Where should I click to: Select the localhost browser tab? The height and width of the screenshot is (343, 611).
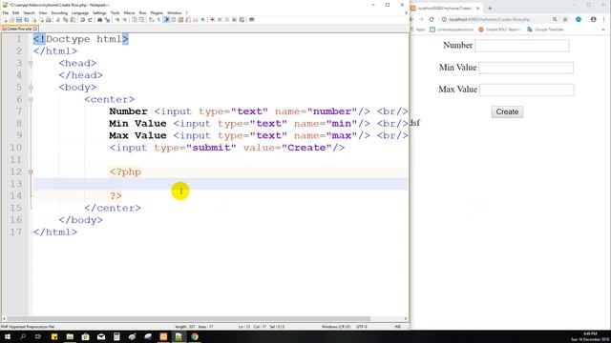pyautogui.click(x=446, y=8)
